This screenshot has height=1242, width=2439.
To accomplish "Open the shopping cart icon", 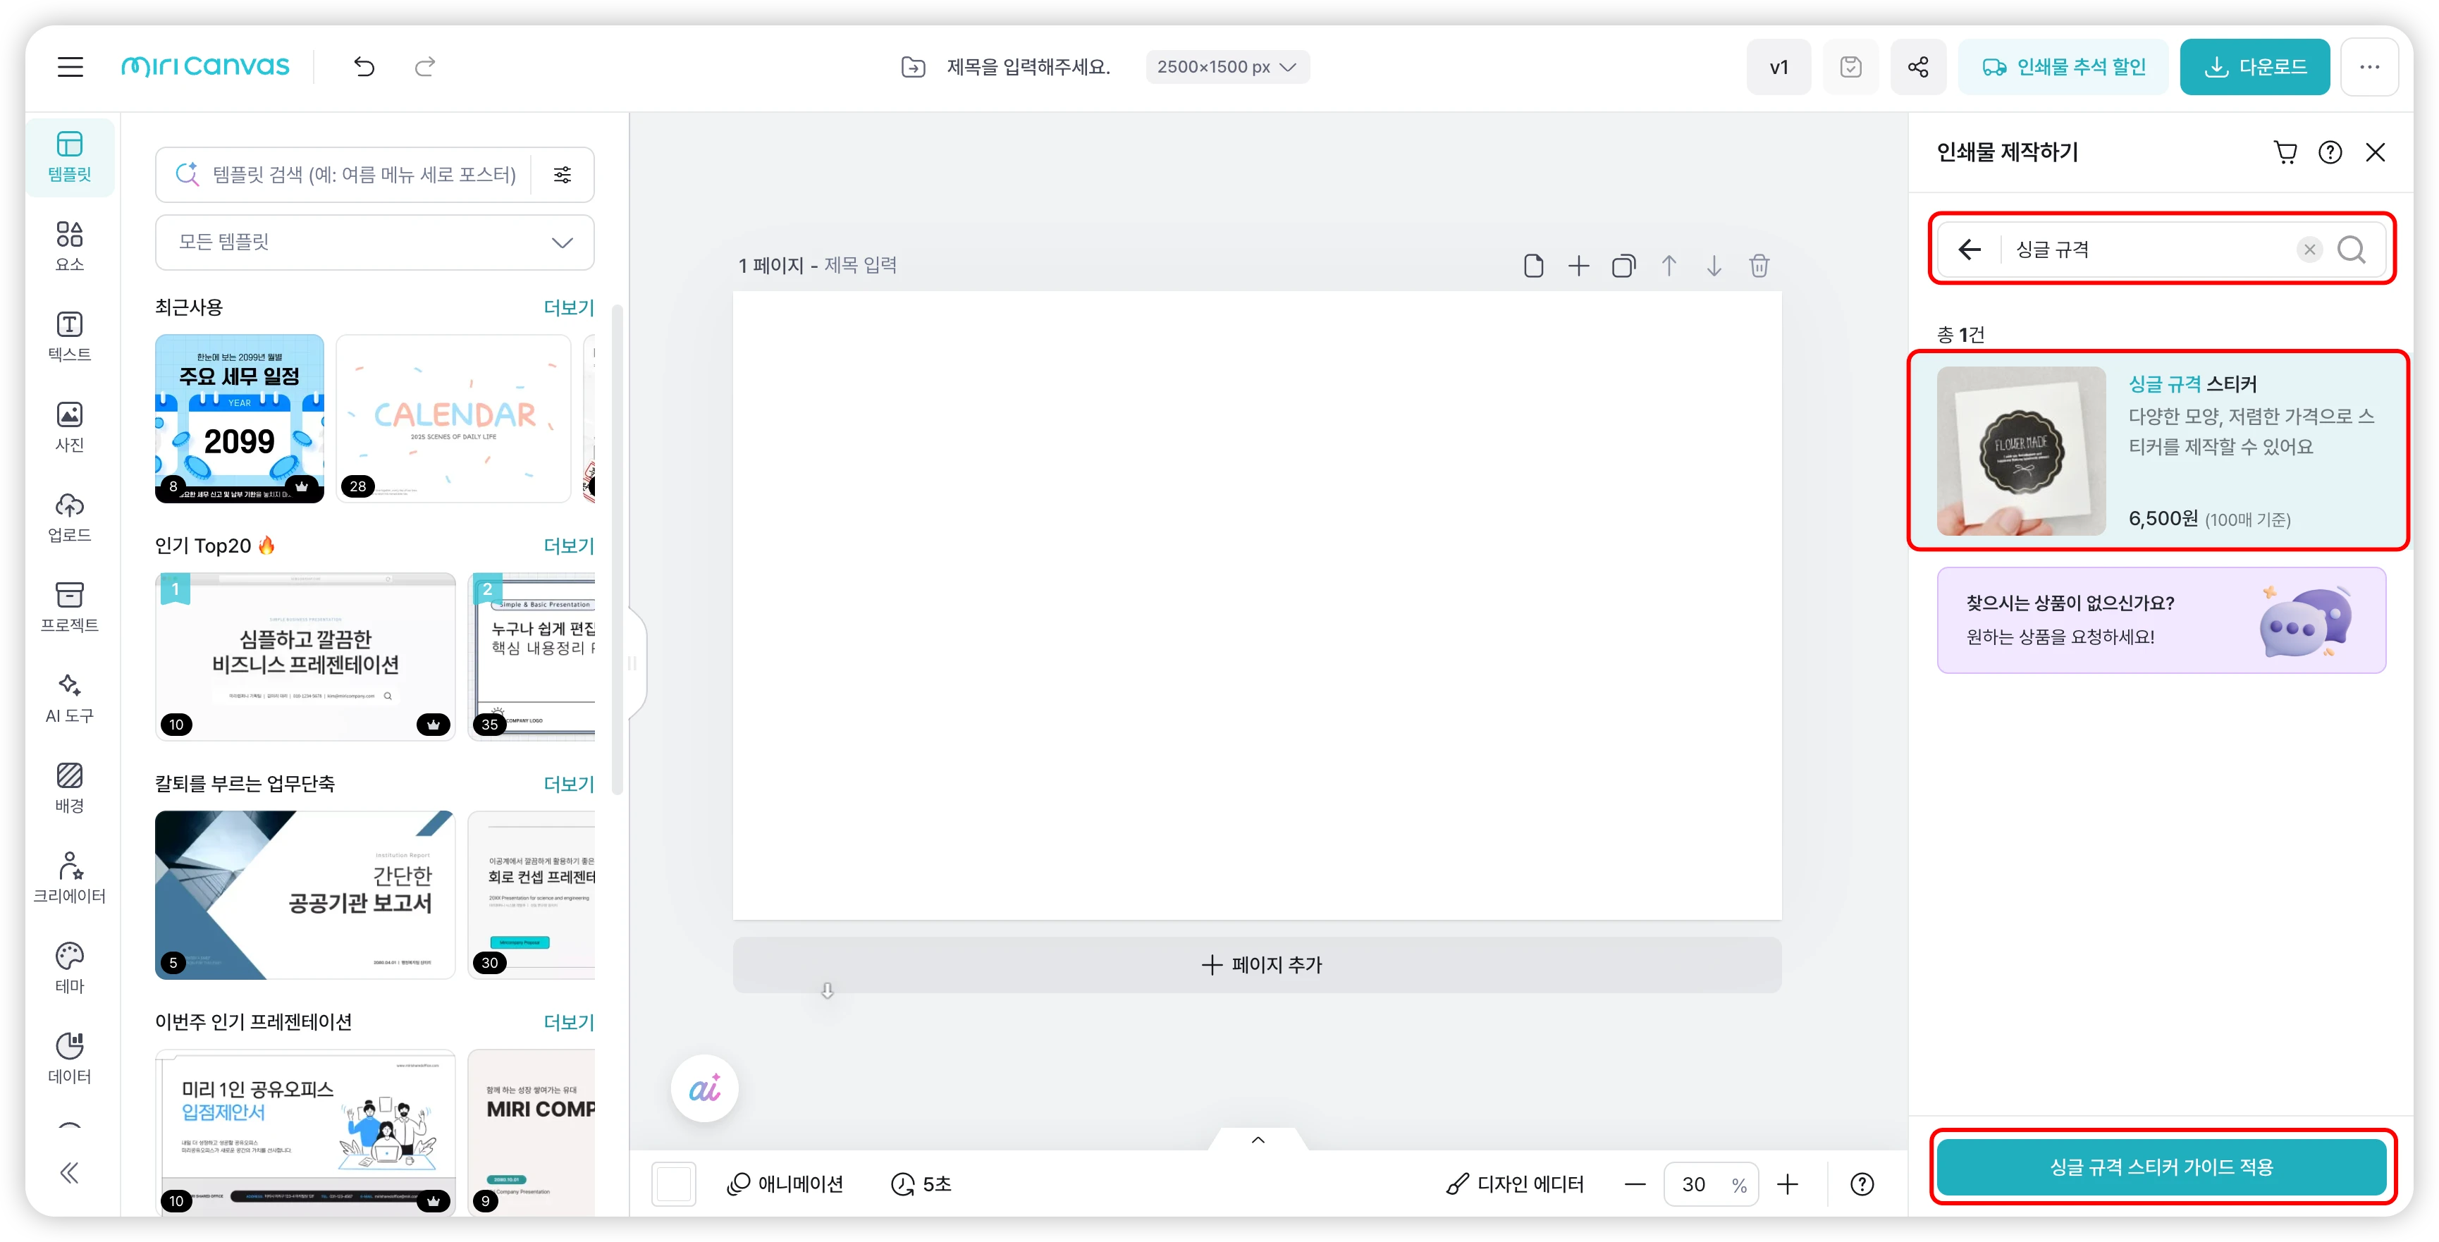I will coord(2285,152).
